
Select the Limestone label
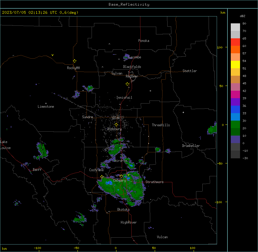pos(46,107)
